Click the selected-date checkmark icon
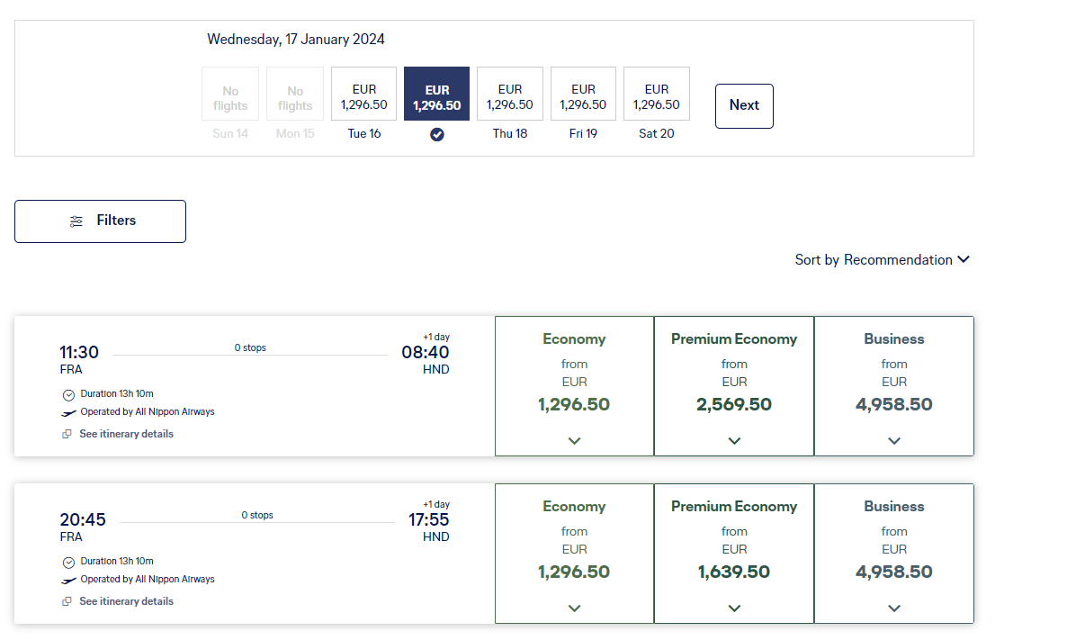1067x640 pixels. [436, 134]
